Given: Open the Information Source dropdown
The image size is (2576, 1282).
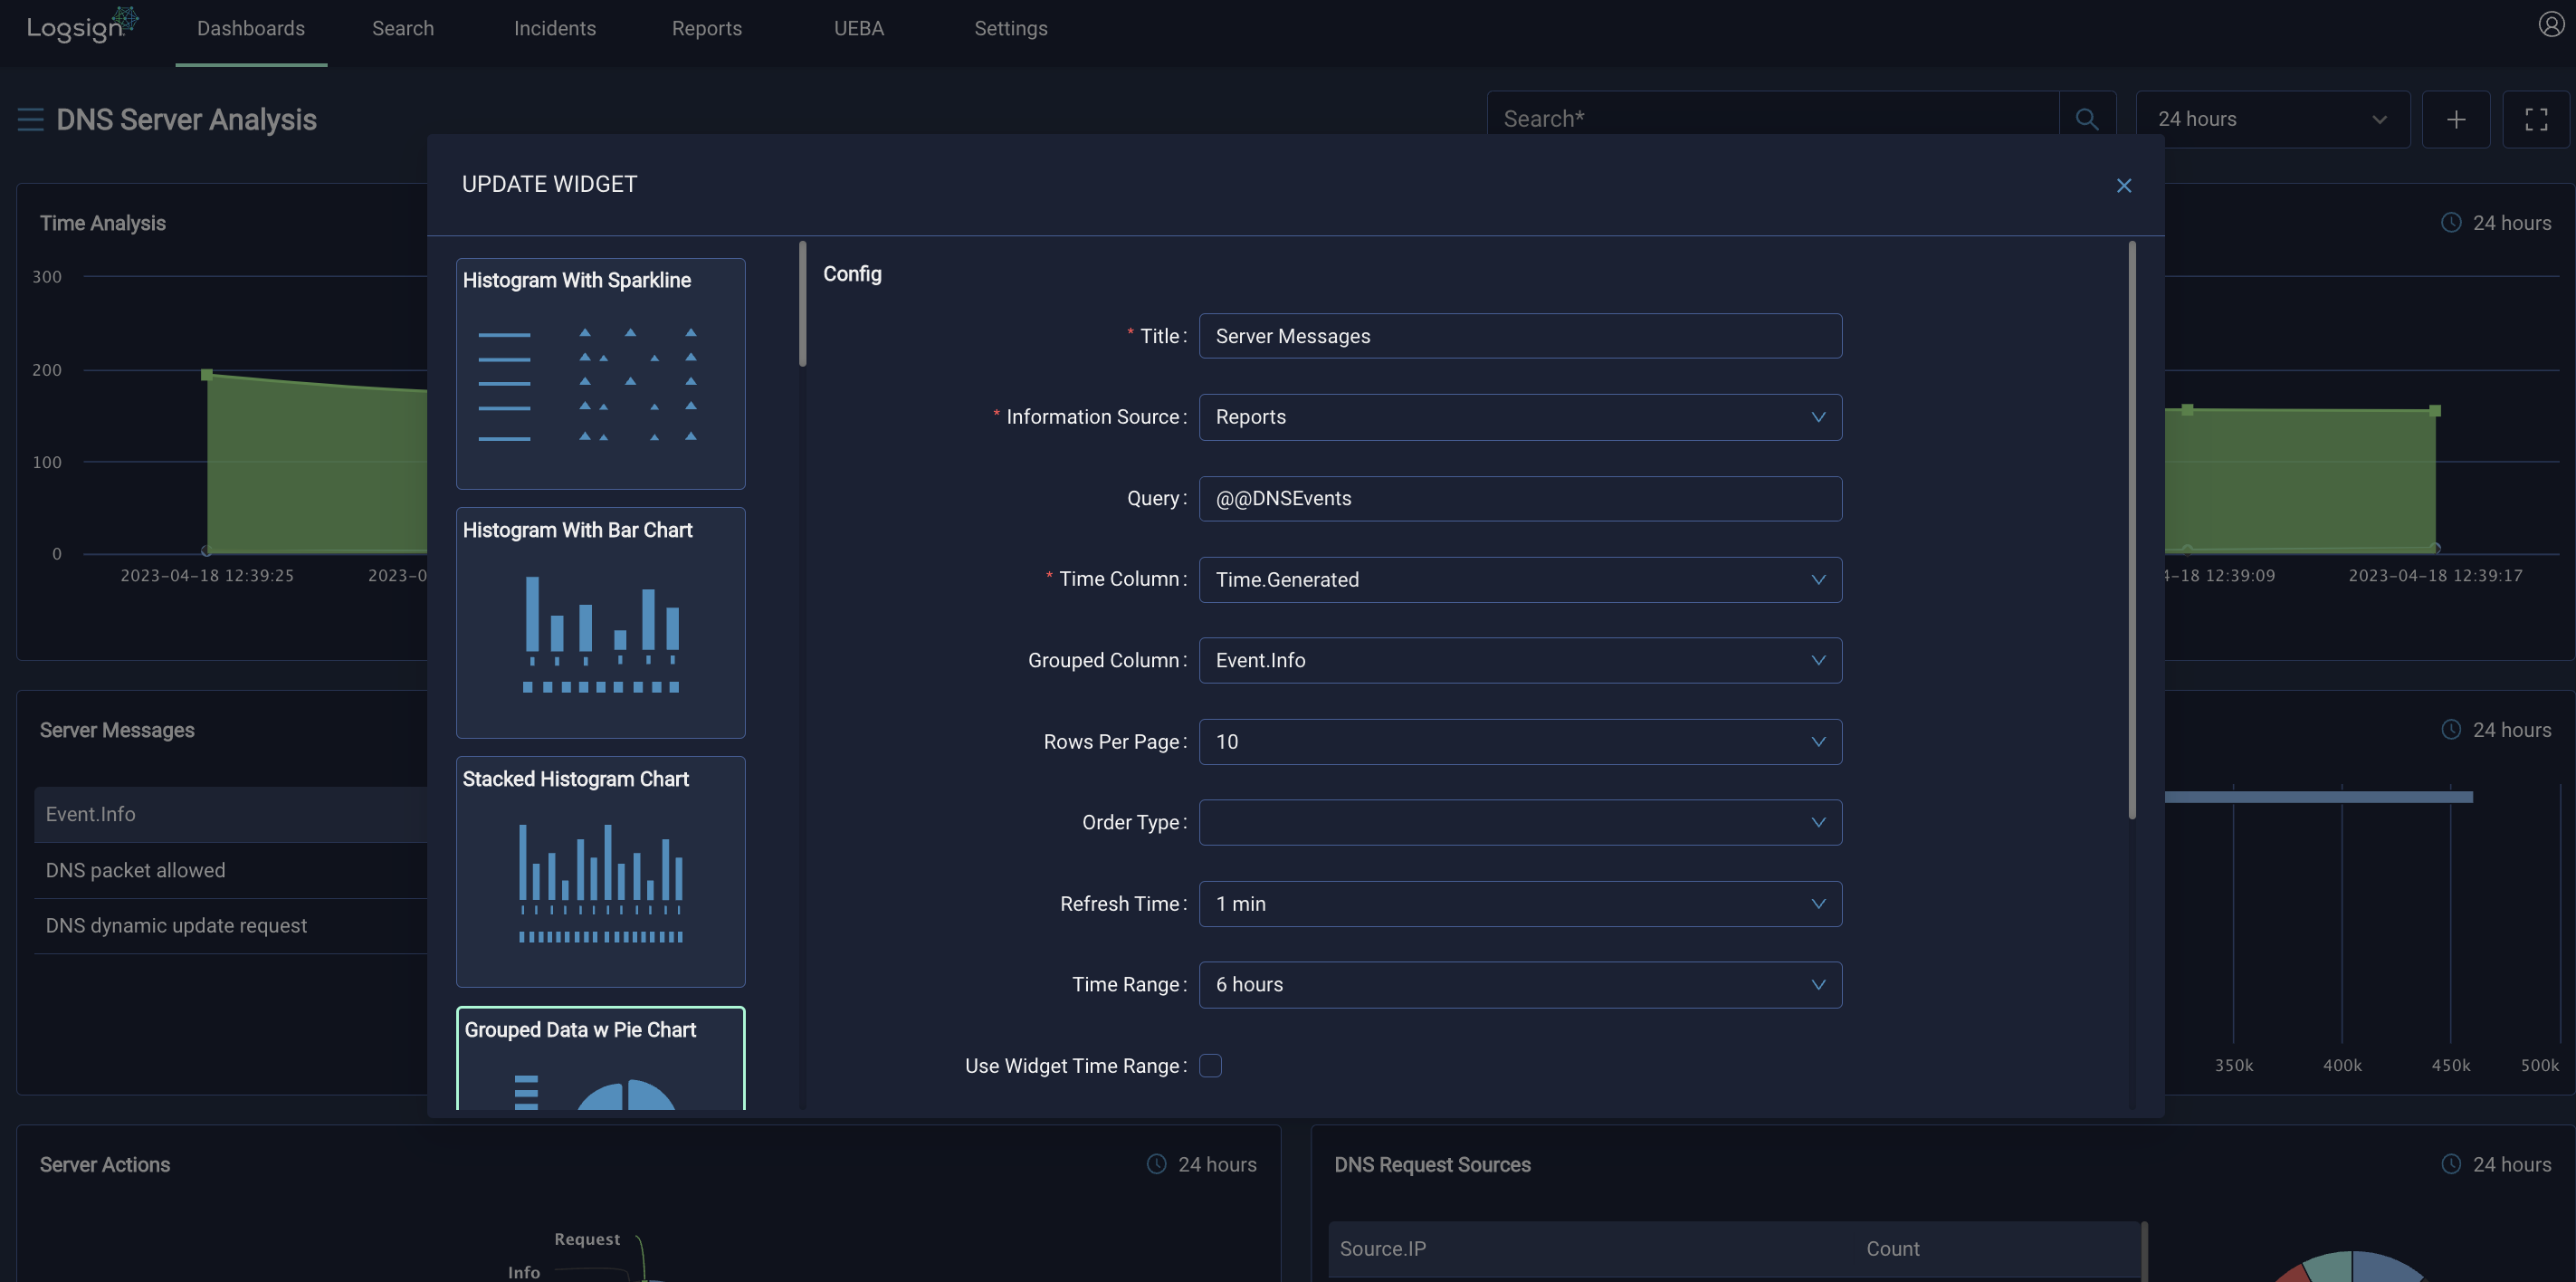Looking at the screenshot, I should tap(1520, 417).
